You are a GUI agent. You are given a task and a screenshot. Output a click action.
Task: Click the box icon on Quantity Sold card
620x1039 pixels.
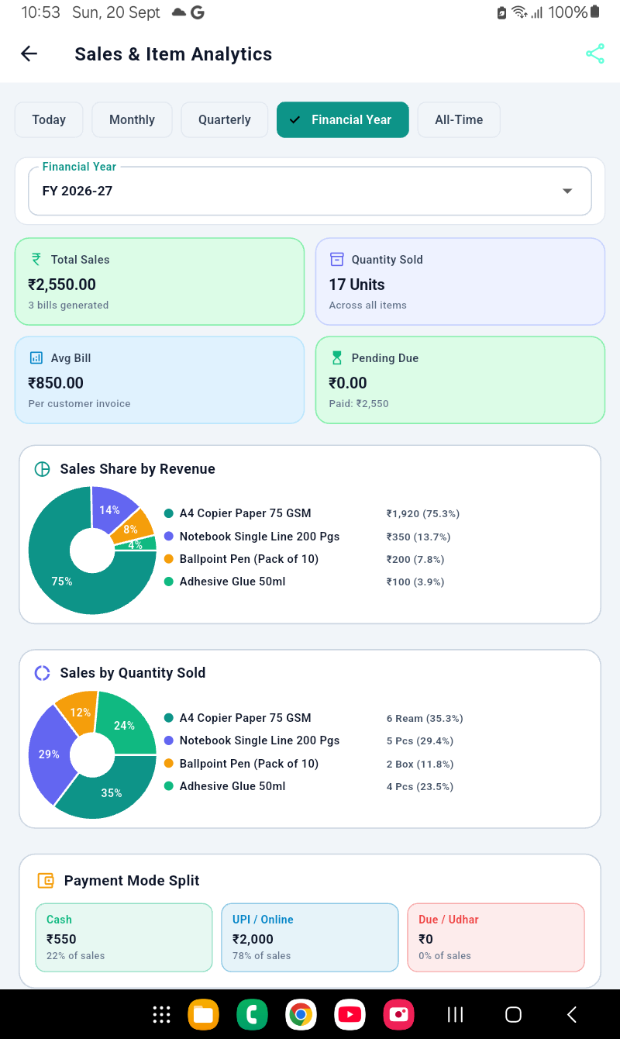[336, 260]
